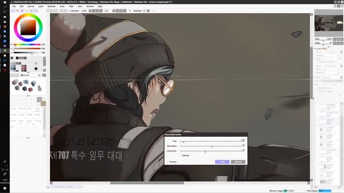Toggle Selection Source checkbox in layer panel
The width and height of the screenshot is (344, 193).
click(x=317, y=91)
